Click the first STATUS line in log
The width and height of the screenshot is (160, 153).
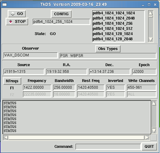click(x=10, y=103)
